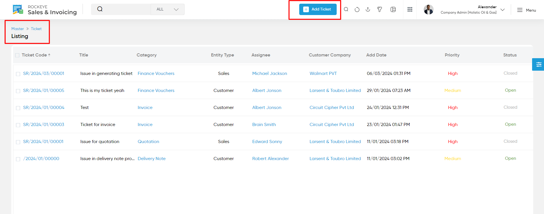
Task: Click the column layout icon in toolbar
Action: click(393, 9)
